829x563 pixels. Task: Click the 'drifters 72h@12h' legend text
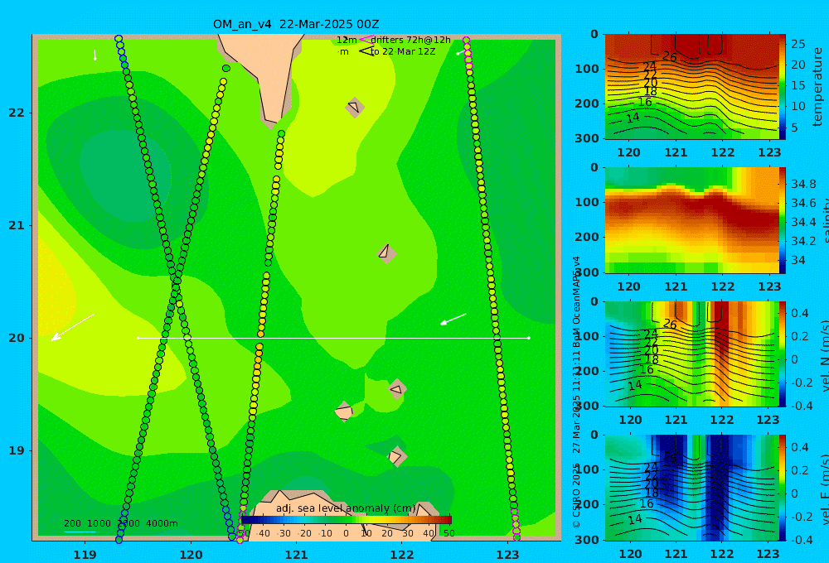click(x=411, y=40)
